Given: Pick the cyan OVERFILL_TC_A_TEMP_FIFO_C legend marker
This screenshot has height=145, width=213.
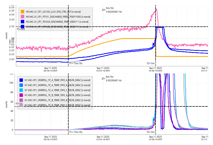Looking at the screenshot, I should (21, 90).
